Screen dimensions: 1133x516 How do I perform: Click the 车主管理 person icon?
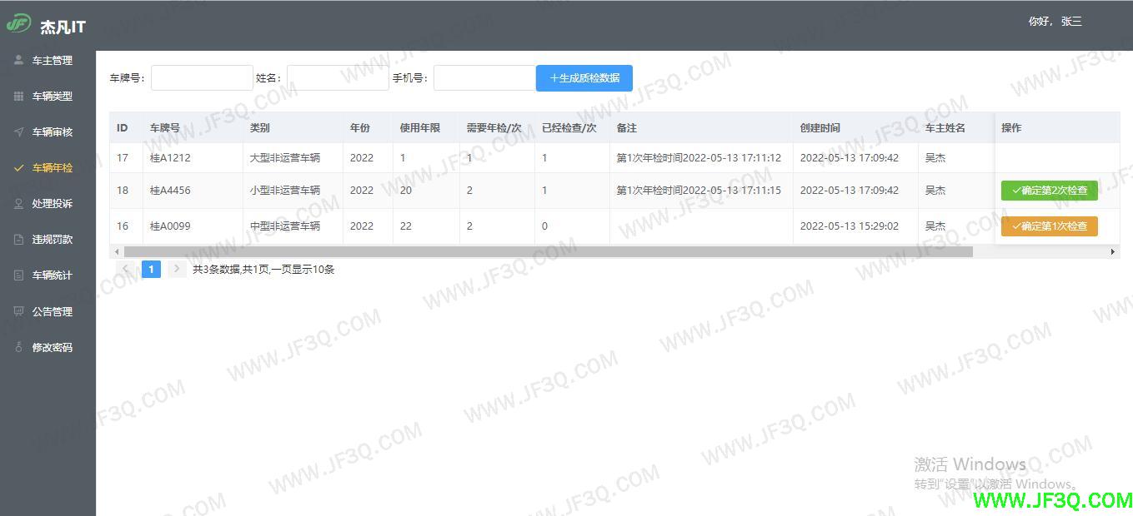click(18, 60)
